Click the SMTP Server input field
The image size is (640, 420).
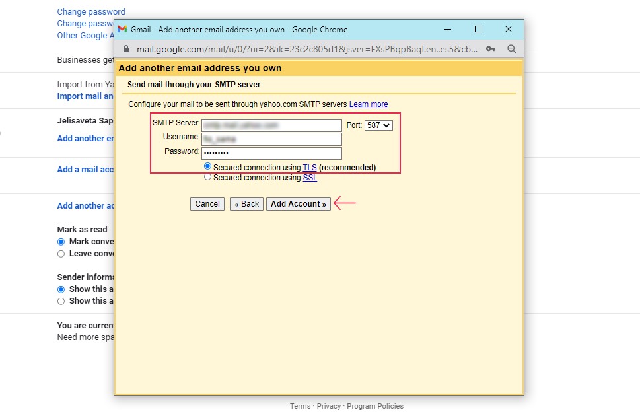pos(272,125)
